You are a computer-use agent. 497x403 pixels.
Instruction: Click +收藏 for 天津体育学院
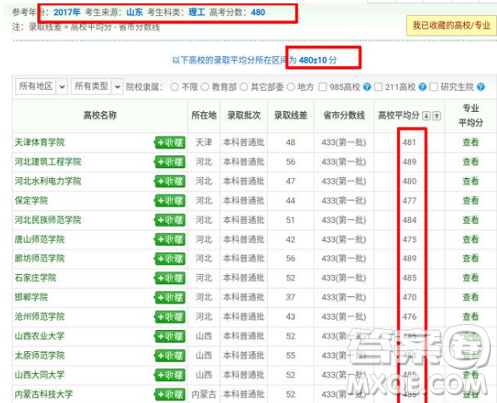pyautogui.click(x=170, y=143)
